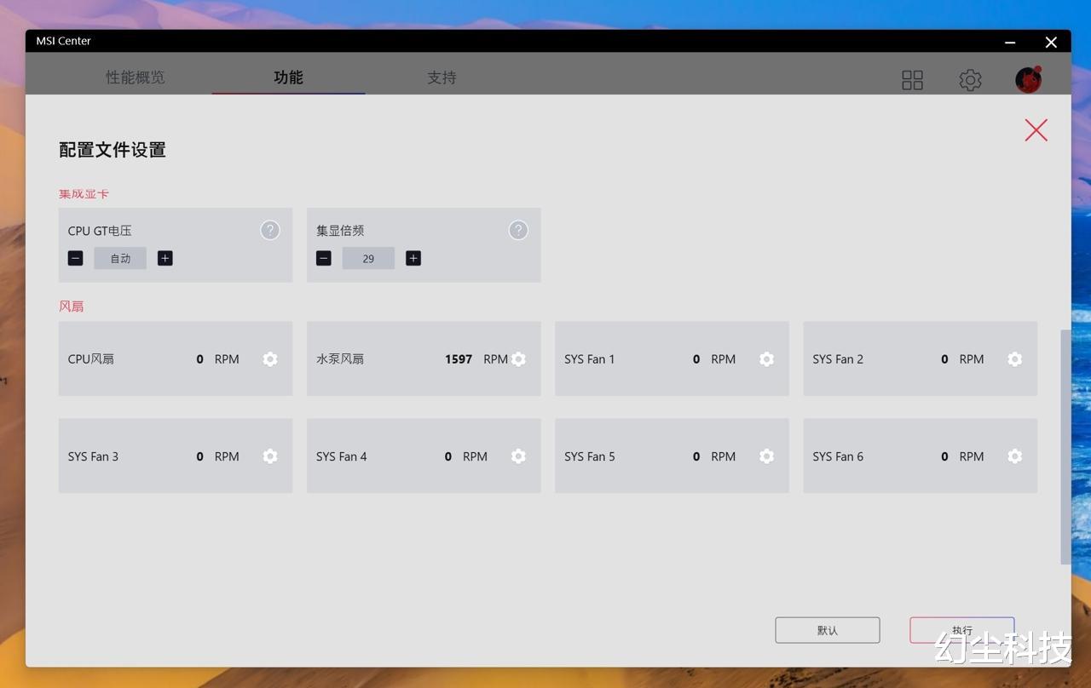Close the MSI Center window

point(1051,42)
